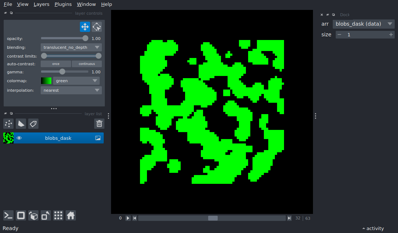The height and width of the screenshot is (233, 398).
Task: Expand the activity panel
Action: (x=373, y=229)
